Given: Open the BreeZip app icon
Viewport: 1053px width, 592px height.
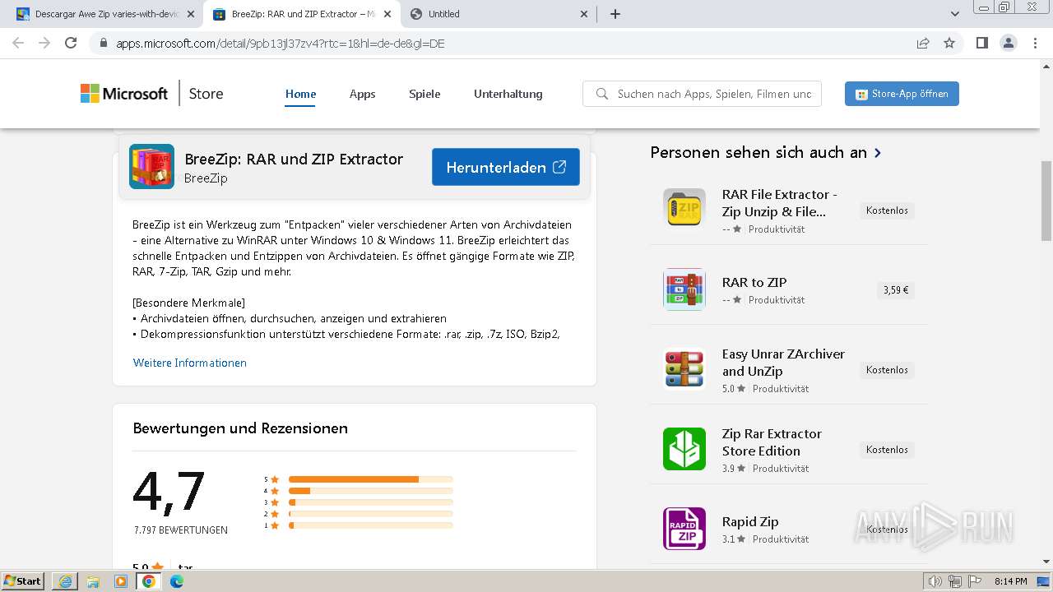Looking at the screenshot, I should tap(151, 167).
